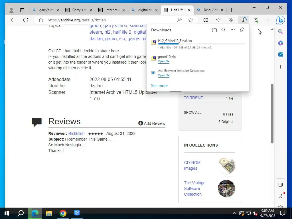
Task: Open CD-ROM Images collection link
Action: 192,165
